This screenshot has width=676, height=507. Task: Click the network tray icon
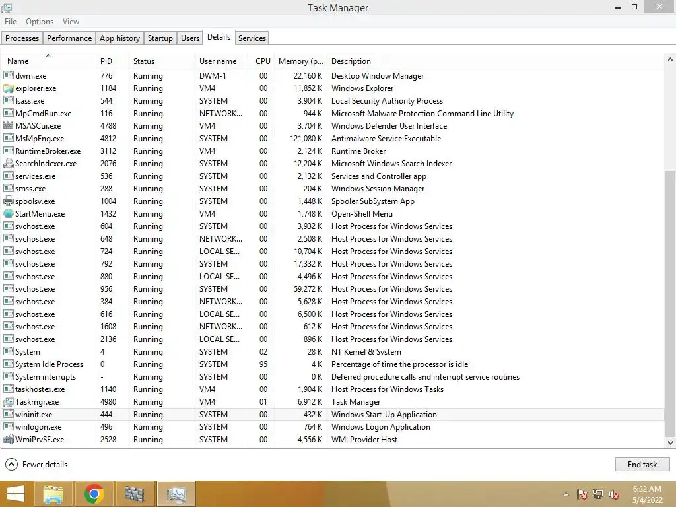pyautogui.click(x=598, y=494)
